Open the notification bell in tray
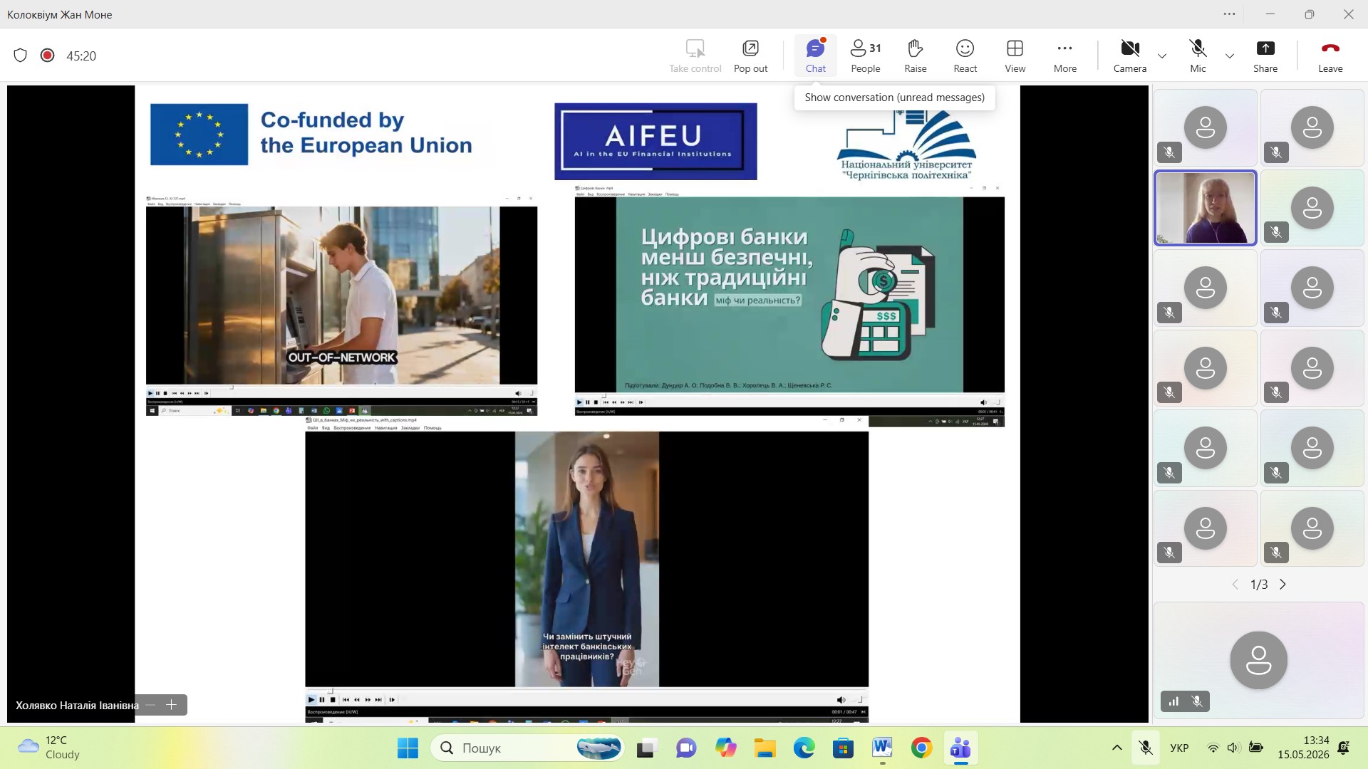 1344,748
